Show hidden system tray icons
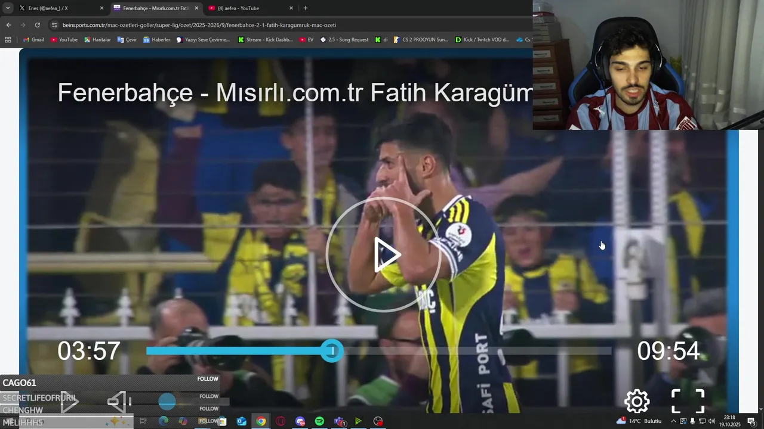 pyautogui.click(x=674, y=421)
